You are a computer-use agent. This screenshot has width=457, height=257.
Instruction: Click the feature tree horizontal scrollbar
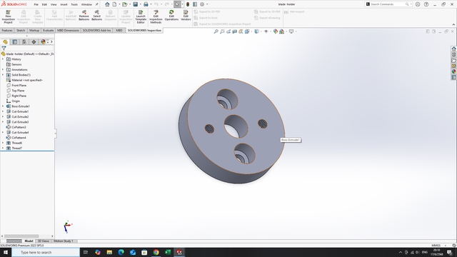point(21,236)
